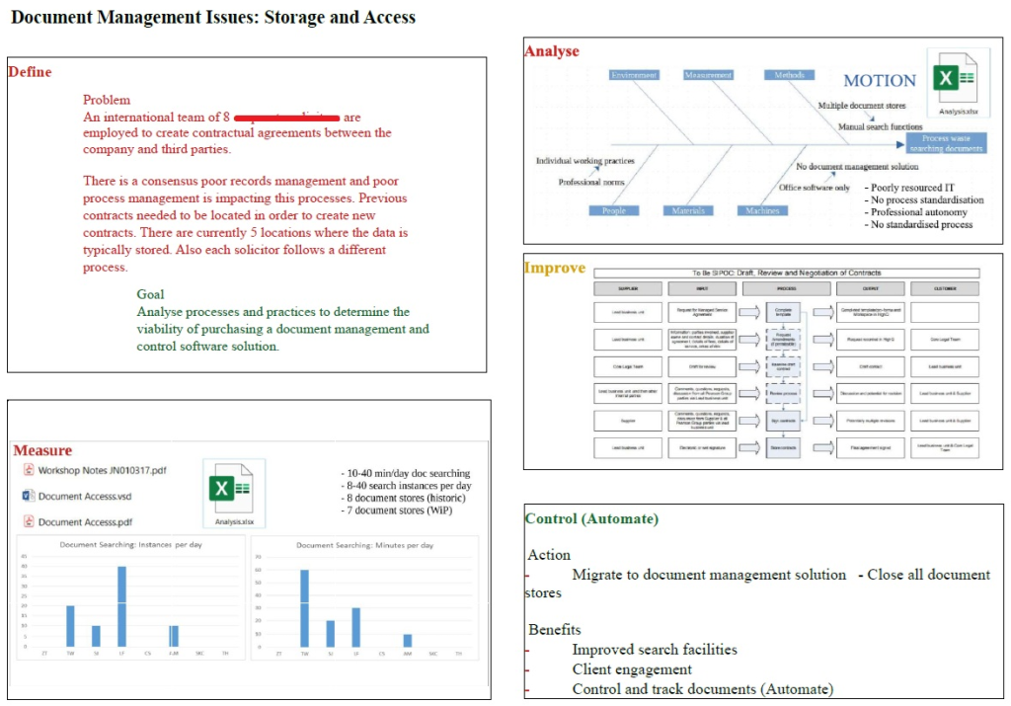Select the "Materials" fishbone category box
Viewport: 1011px width, 706px height.
point(688,211)
